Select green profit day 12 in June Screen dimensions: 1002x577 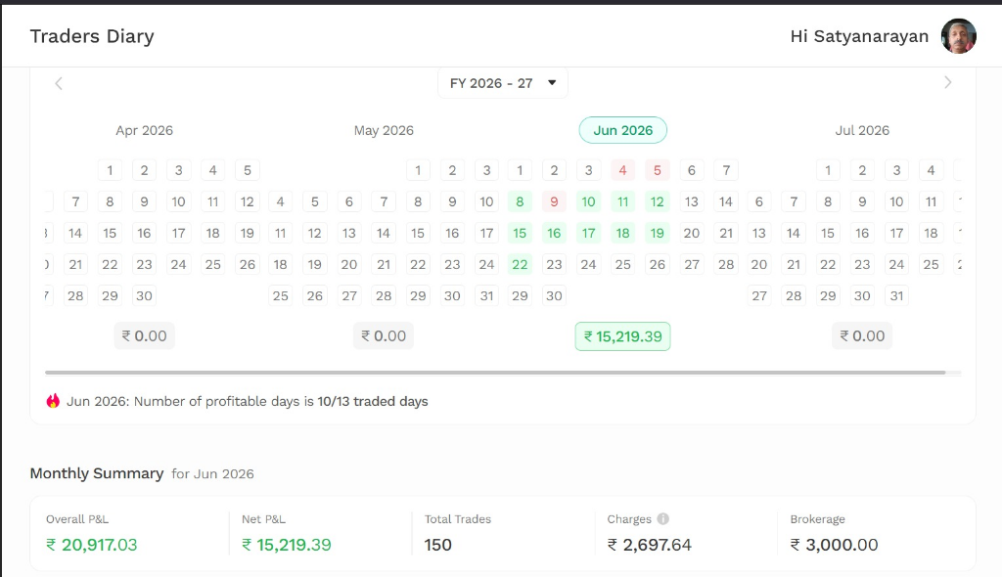(x=657, y=201)
